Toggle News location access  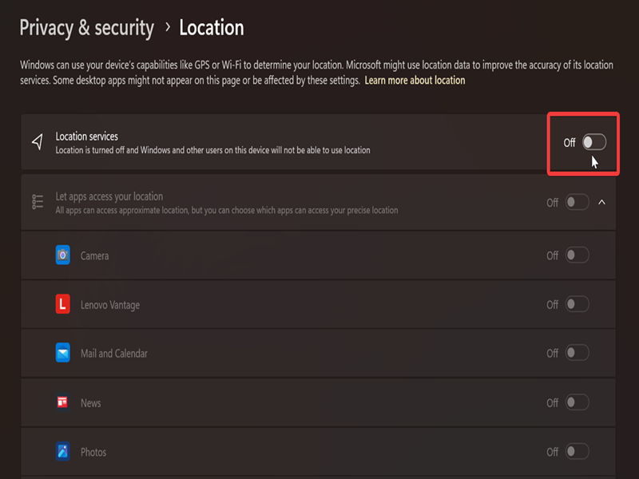point(577,402)
